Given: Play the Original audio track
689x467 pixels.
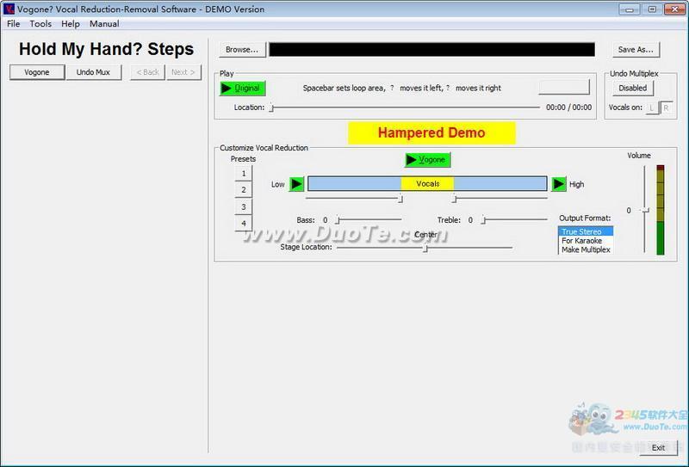Looking at the screenshot, I should (243, 89).
